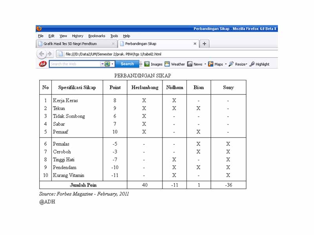Click the page icon in address bar
The width and height of the screenshot is (314, 235).
pyautogui.click(x=61, y=54)
